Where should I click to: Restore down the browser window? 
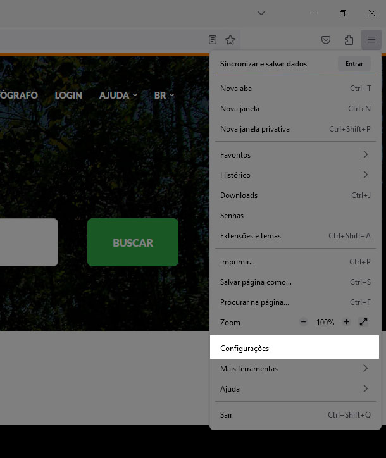click(343, 13)
